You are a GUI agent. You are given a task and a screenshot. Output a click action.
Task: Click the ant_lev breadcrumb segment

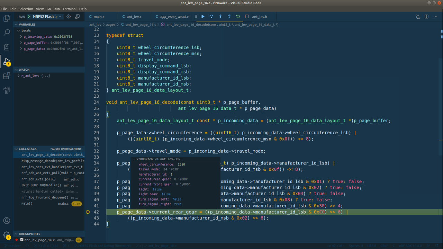(x=95, y=25)
